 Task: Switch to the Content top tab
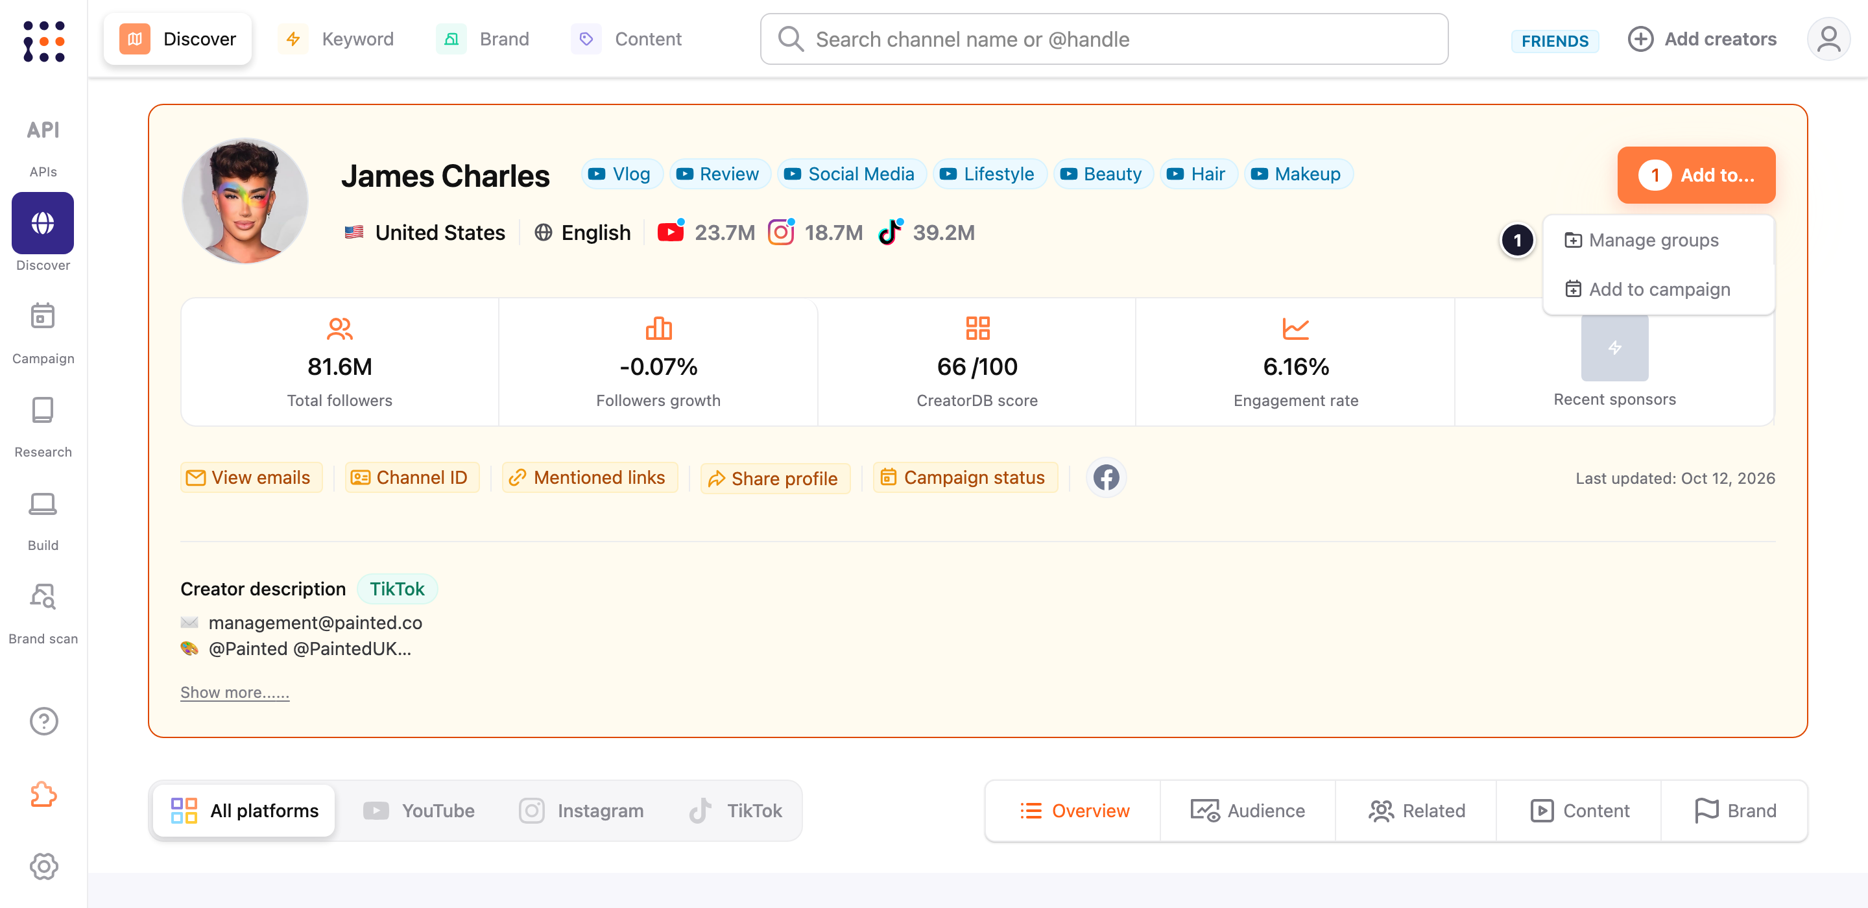pyautogui.click(x=628, y=39)
